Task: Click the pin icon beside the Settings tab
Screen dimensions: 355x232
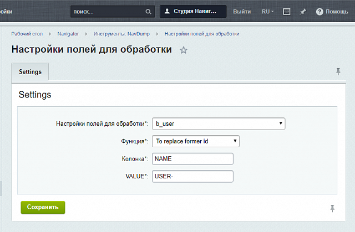Action: tap(338, 71)
